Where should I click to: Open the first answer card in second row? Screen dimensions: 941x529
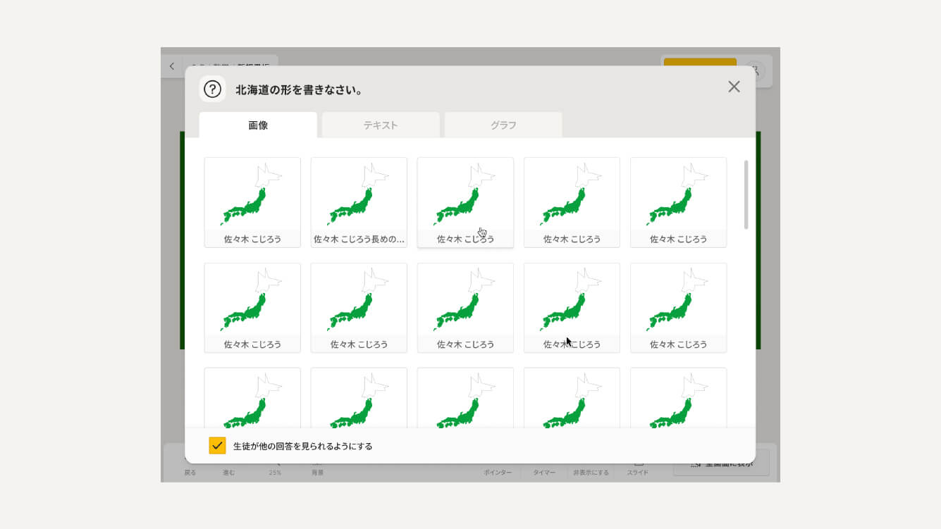coord(252,307)
